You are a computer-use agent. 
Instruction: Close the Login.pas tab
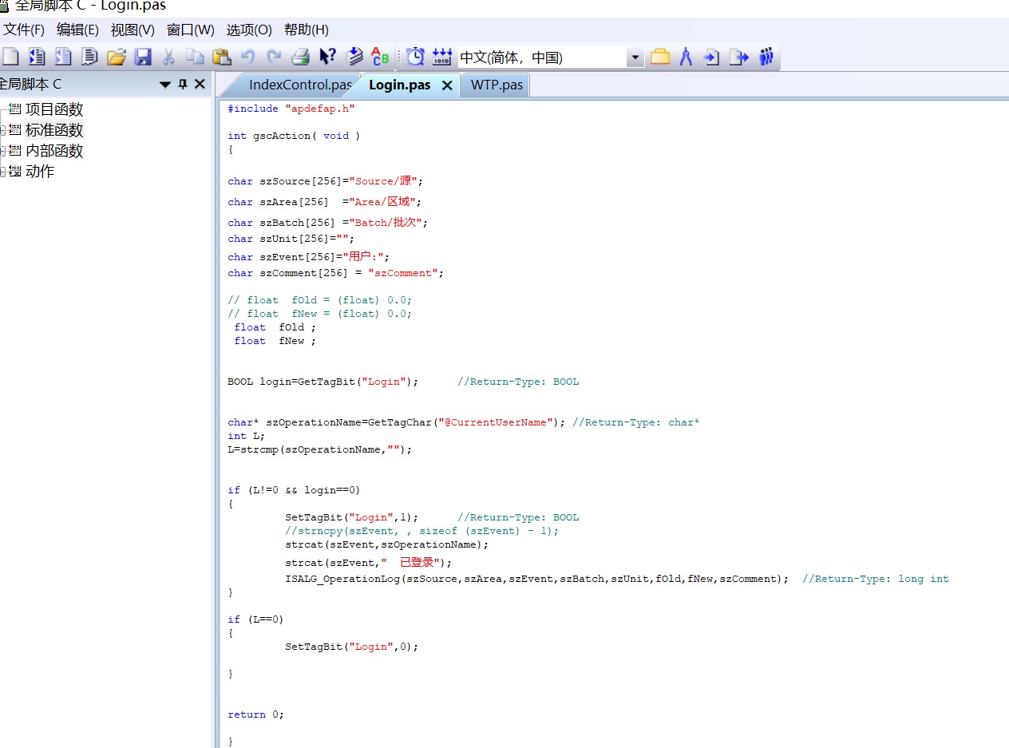447,85
